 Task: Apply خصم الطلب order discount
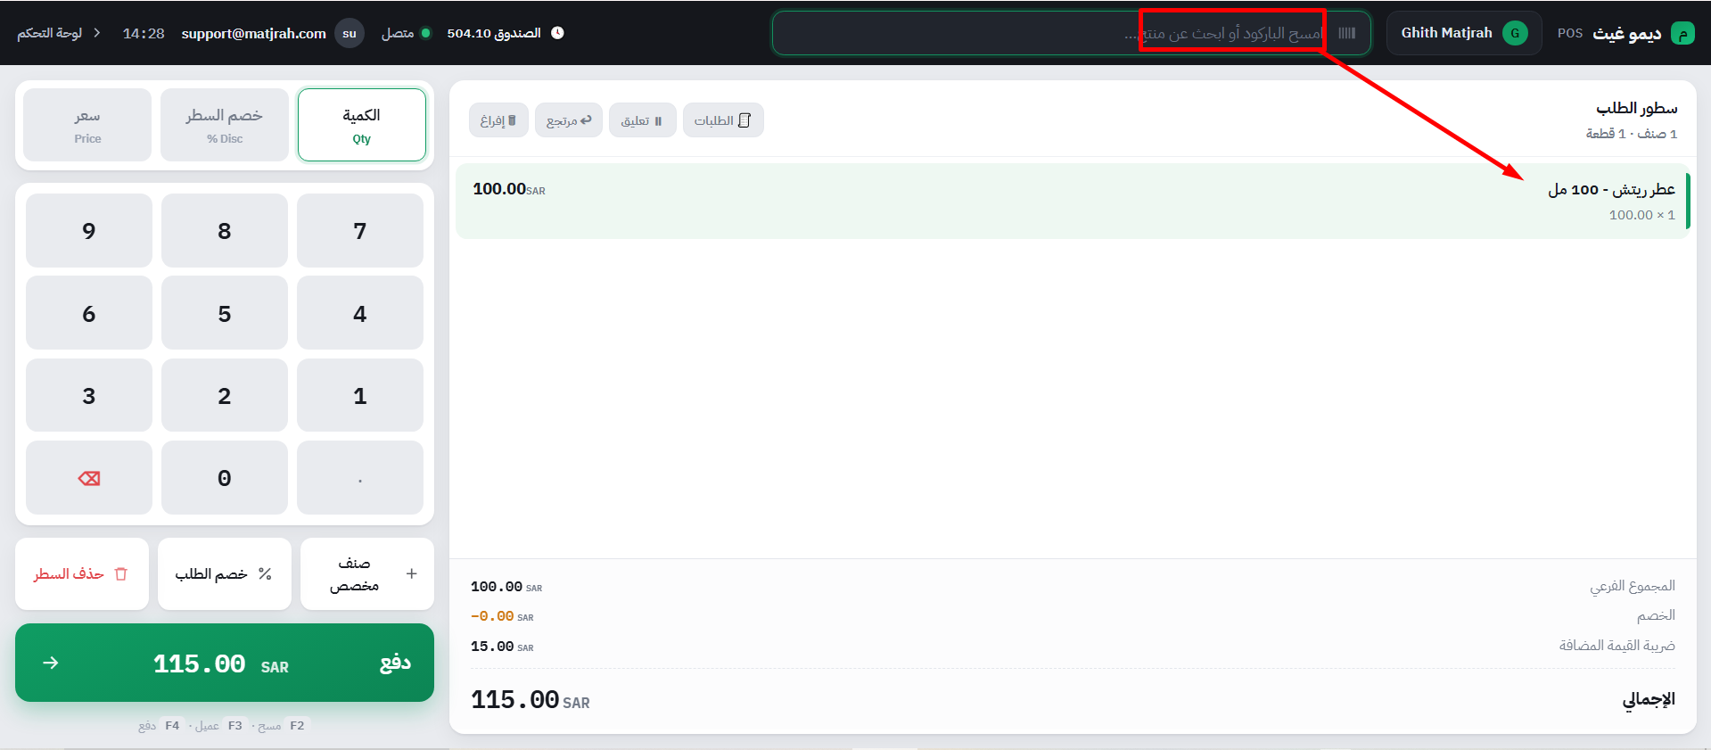point(225,573)
